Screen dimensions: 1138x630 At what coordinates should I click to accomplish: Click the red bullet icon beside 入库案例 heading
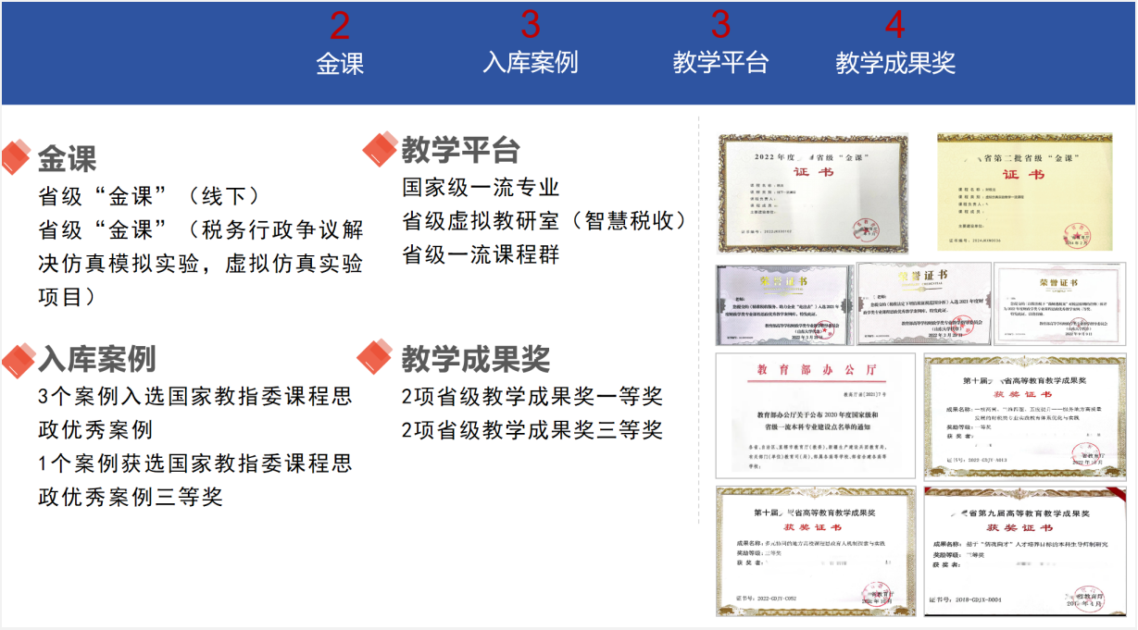point(17,359)
